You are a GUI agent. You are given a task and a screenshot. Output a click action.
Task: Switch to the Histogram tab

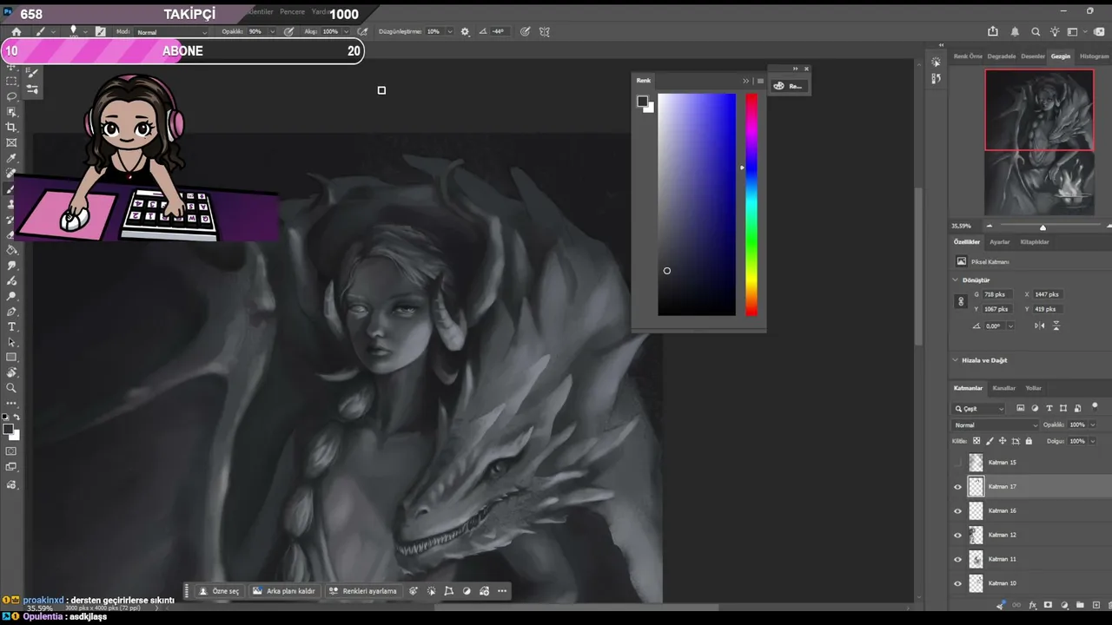[x=1094, y=56]
